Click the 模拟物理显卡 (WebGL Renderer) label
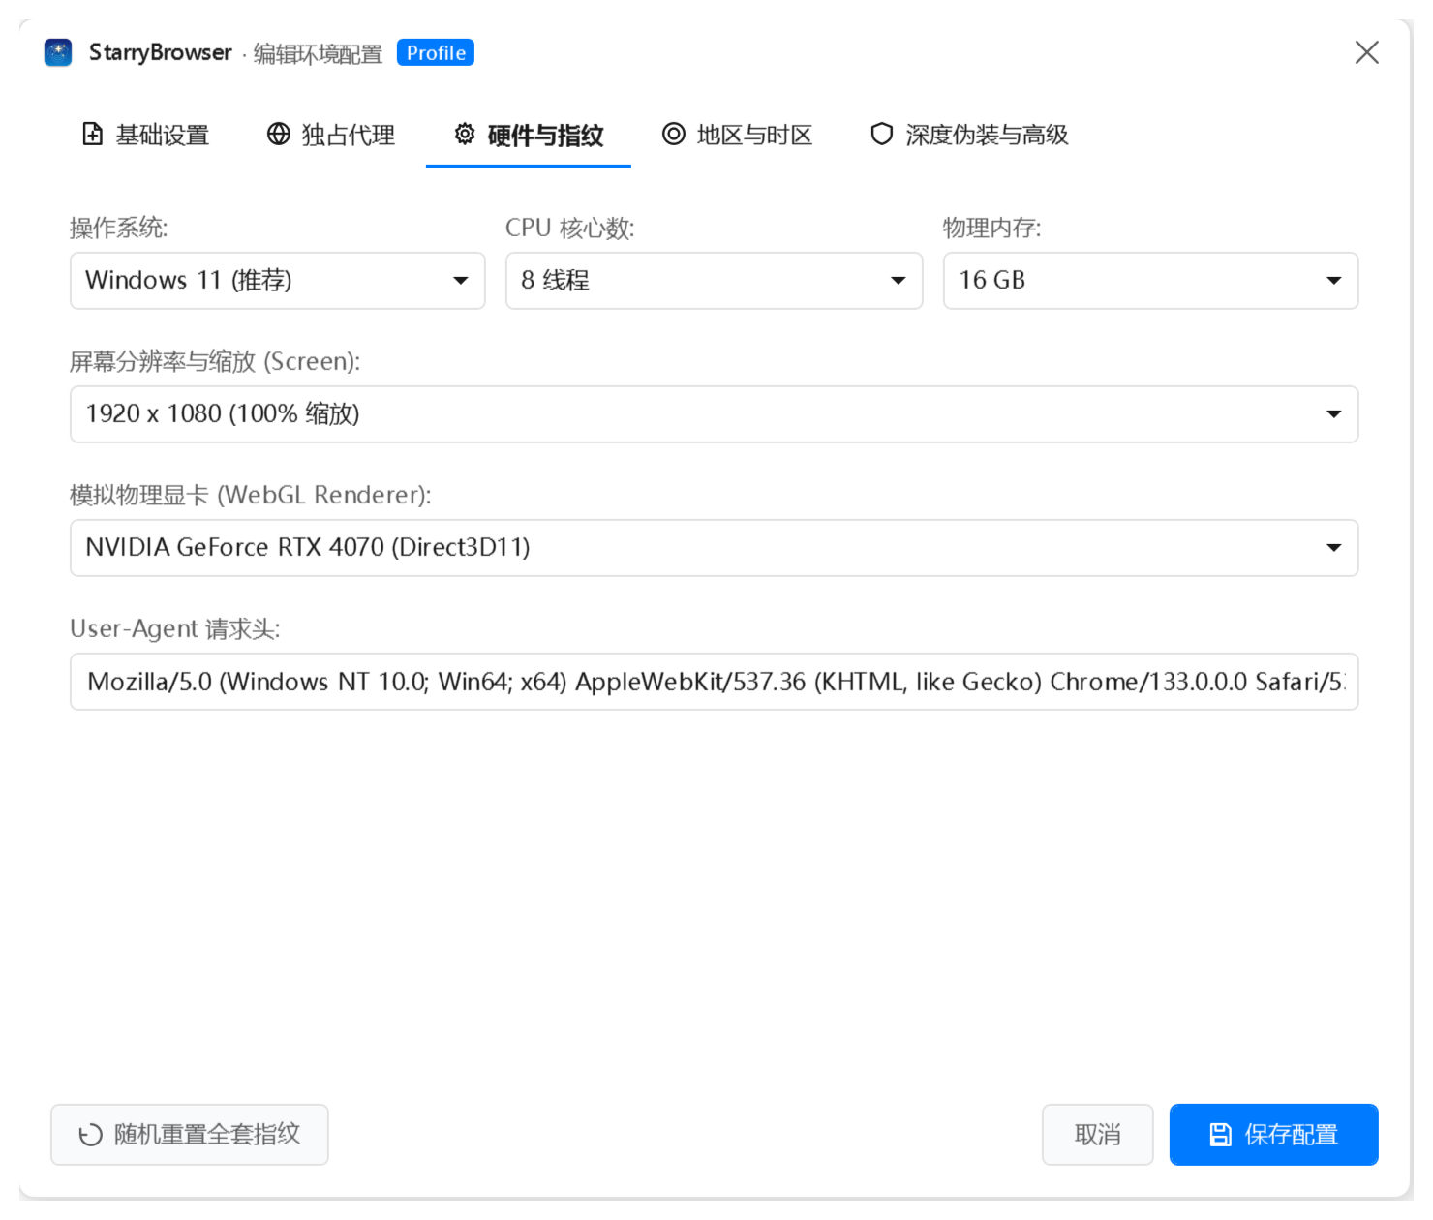Viewport: 1433px width, 1220px height. (x=251, y=495)
